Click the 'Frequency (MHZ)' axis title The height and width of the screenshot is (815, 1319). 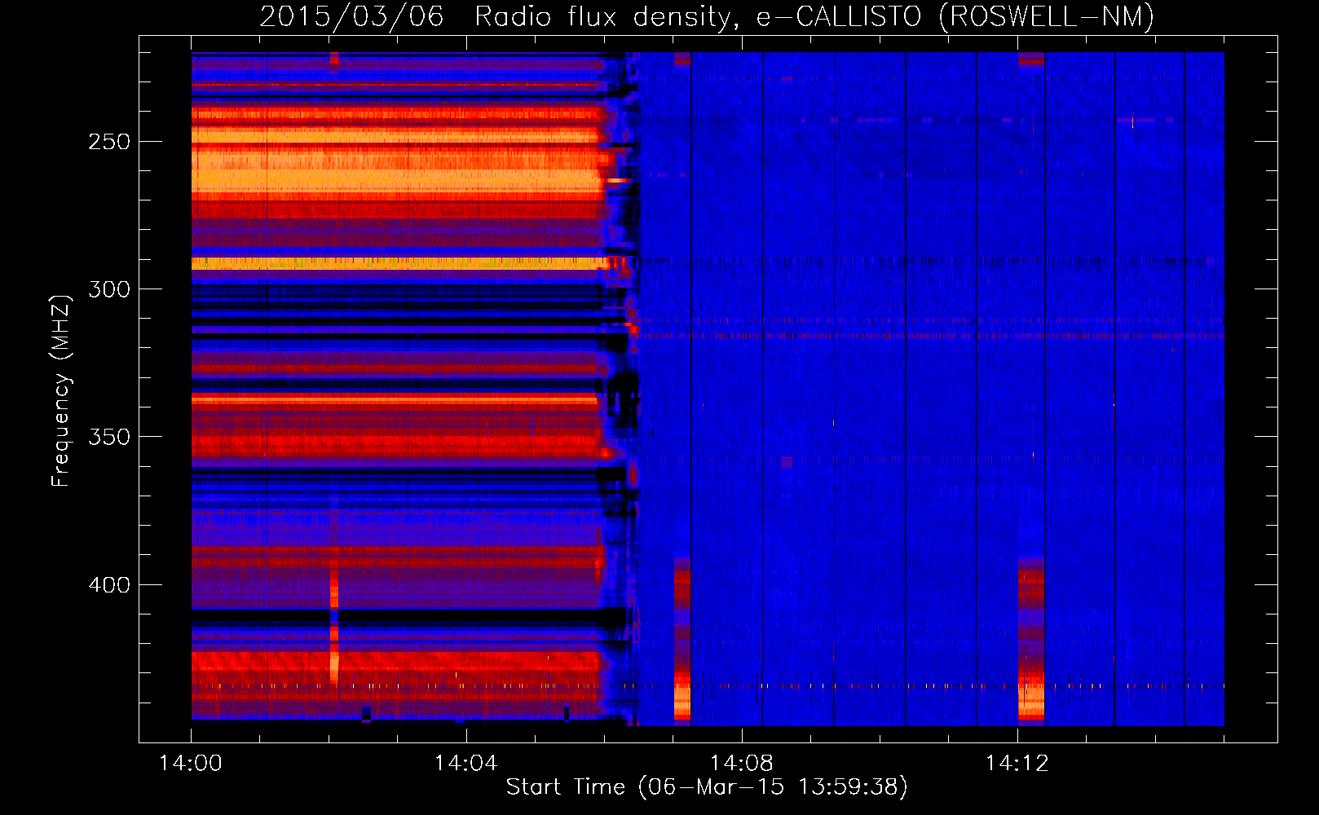point(61,390)
